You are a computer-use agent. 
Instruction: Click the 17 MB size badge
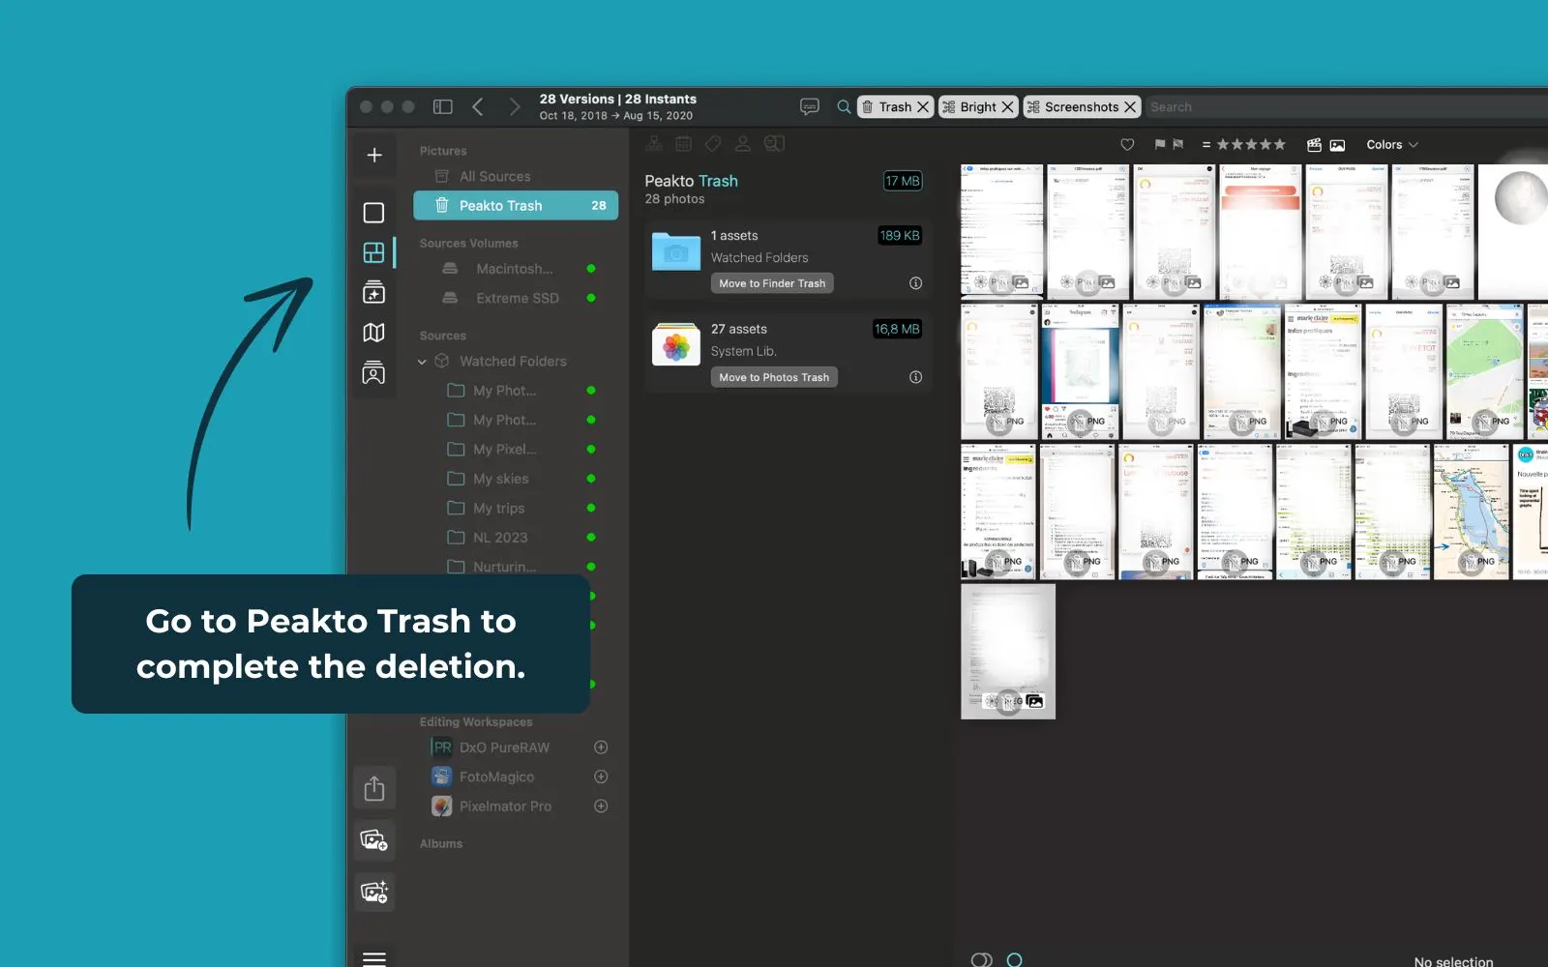[903, 181]
